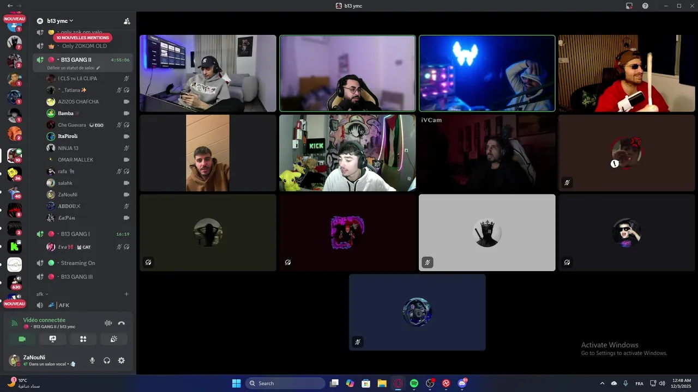Screen dimensions: 698x392
Task: Open noise suppression waveform icon
Action: point(108,323)
